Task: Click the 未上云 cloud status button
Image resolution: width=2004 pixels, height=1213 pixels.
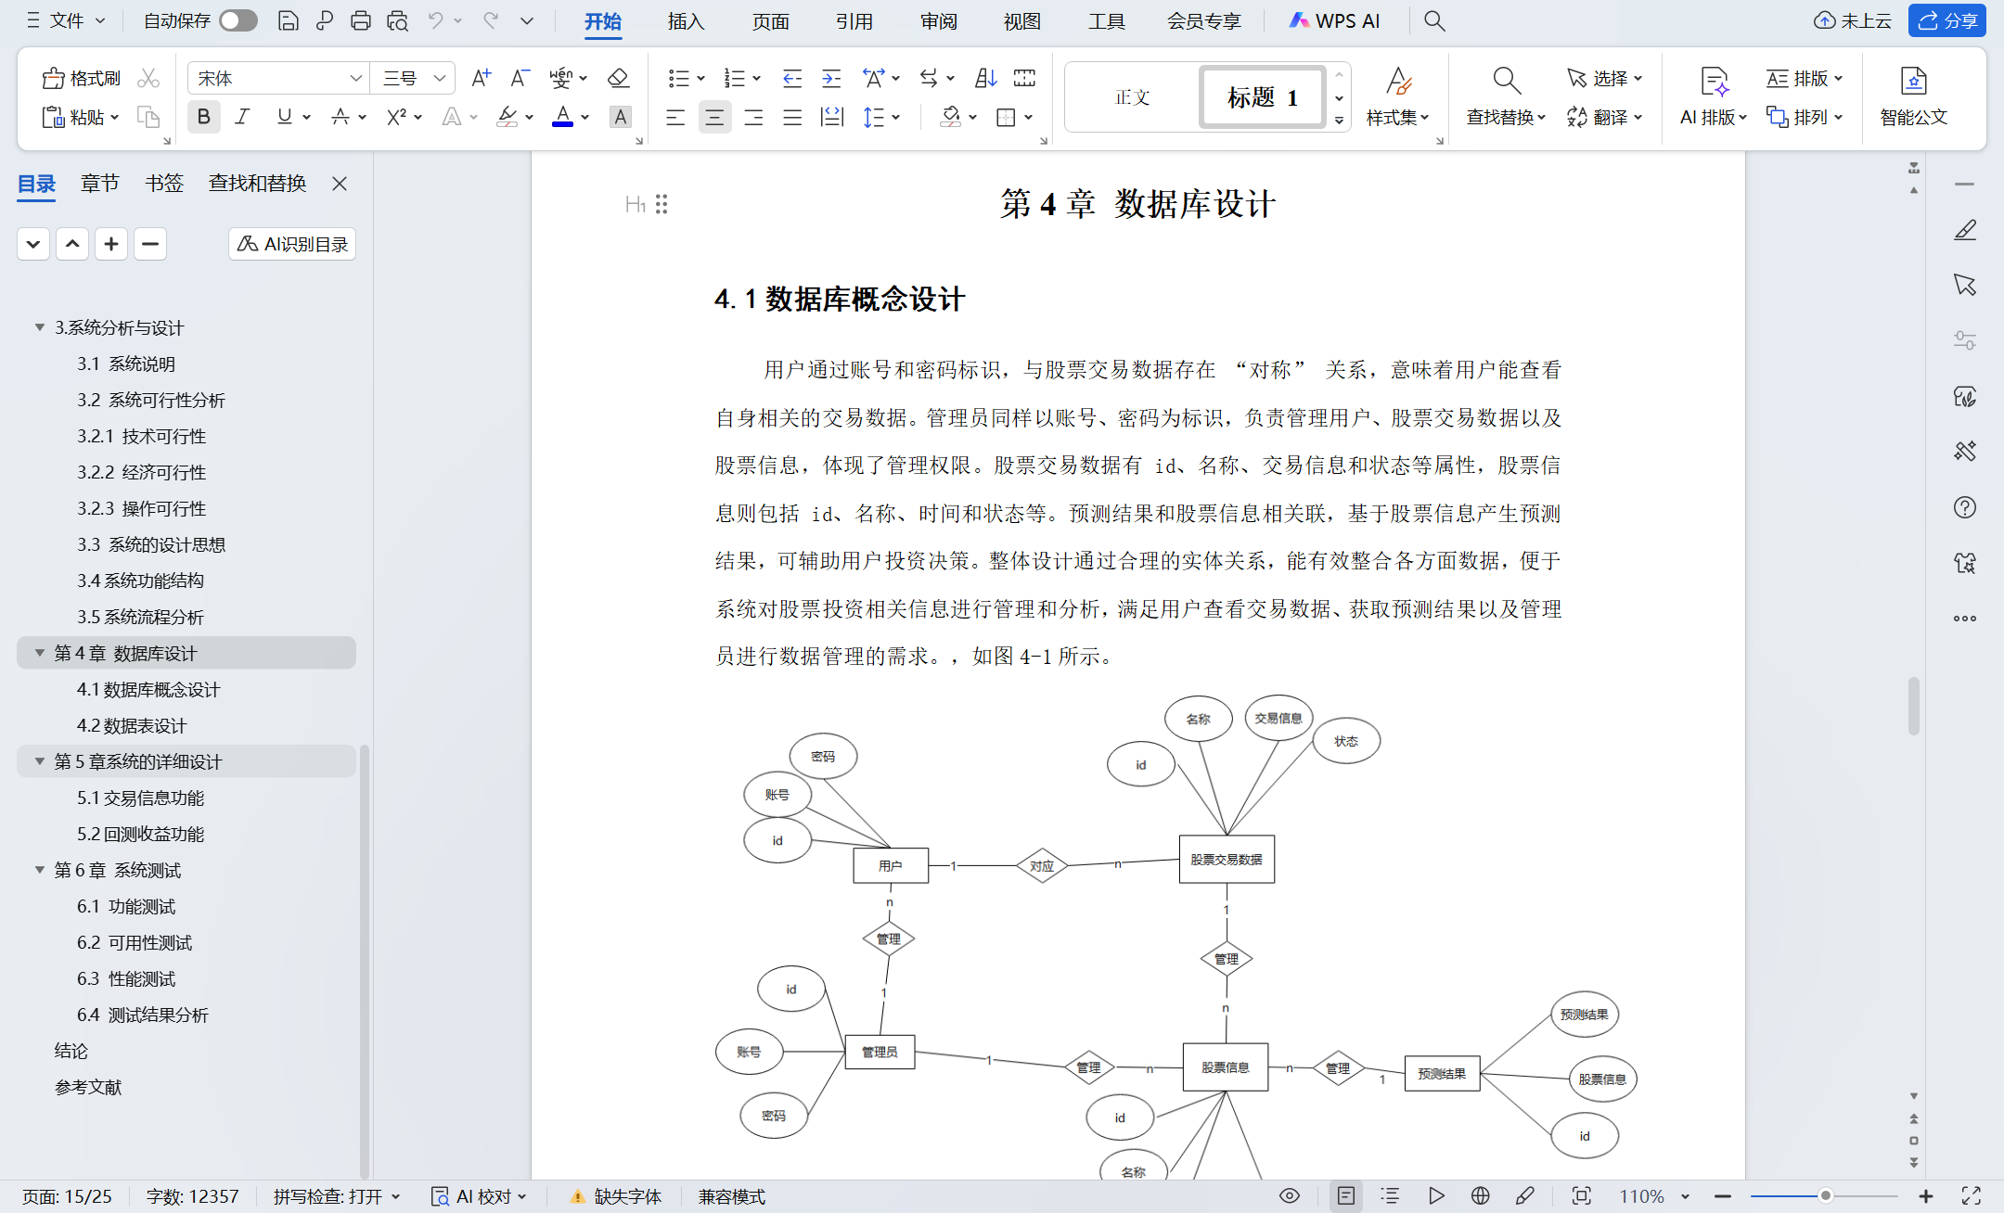Action: [x=1853, y=20]
